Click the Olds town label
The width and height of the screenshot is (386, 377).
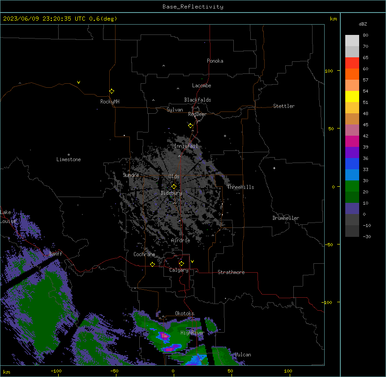(174, 176)
